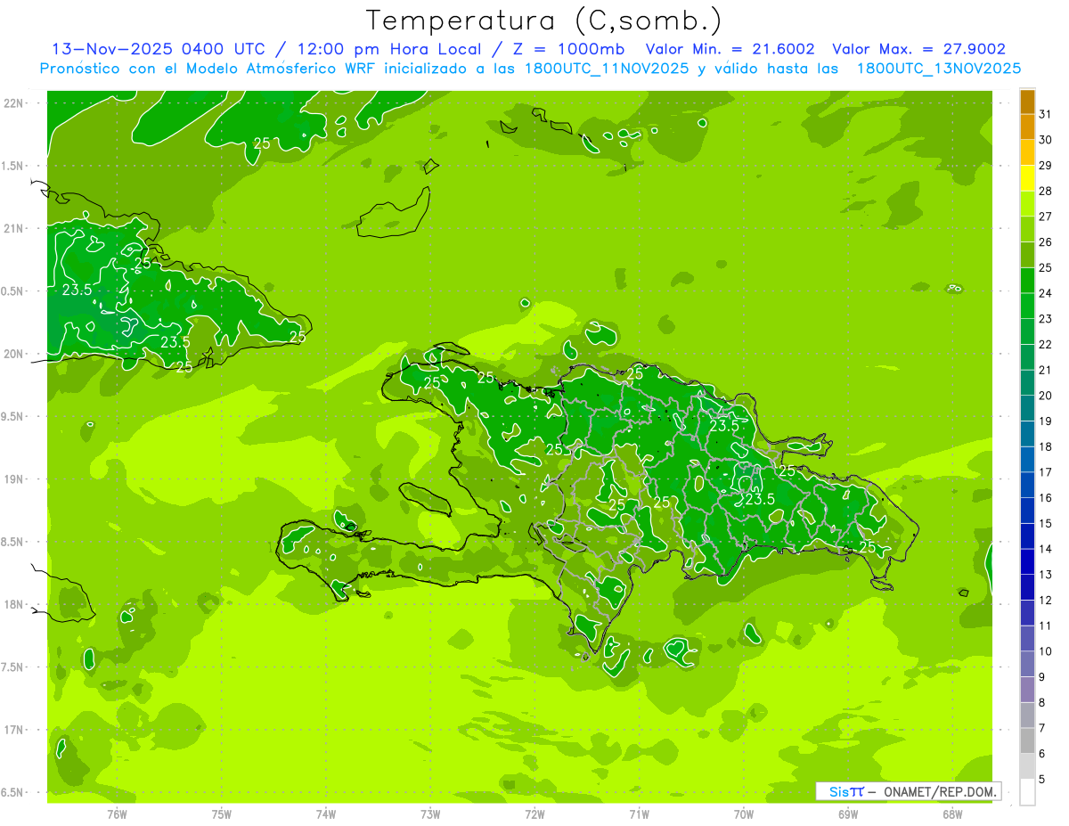Viewport: 1069px width, 826px height.
Task: Click colorbar scale label "29"
Action: coord(1046,165)
